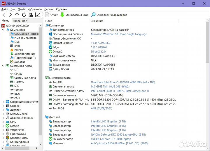Select SPD tree item

pyautogui.click(x=15, y=86)
